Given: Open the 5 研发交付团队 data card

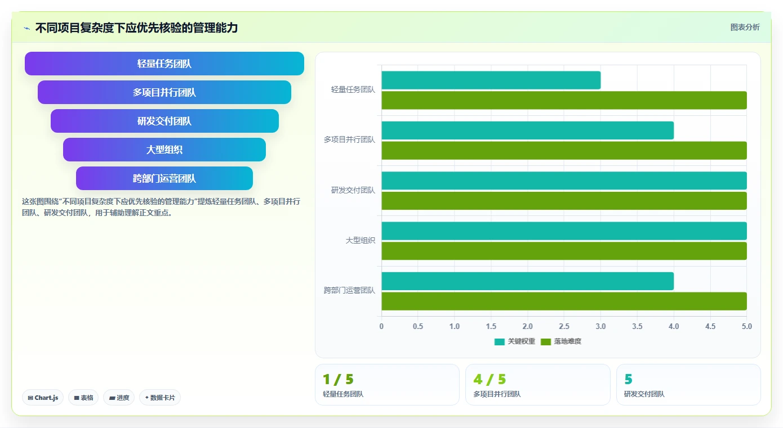Looking at the screenshot, I should point(688,385).
